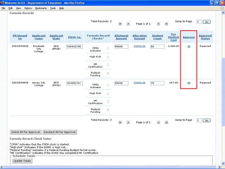
Task: Uncheck Approve for Elizabeth City College
Action: pyautogui.click(x=189, y=47)
